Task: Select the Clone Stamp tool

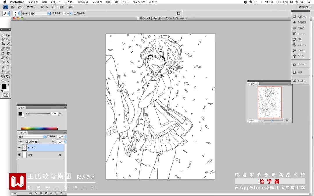Action: [3, 53]
